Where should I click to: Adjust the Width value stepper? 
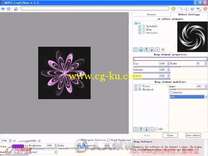(206, 63)
